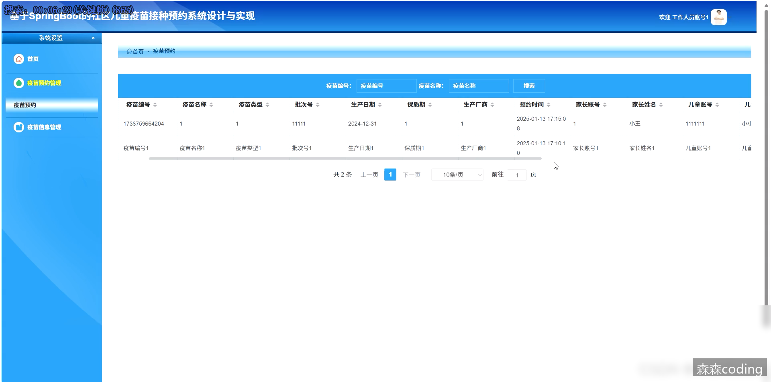This screenshot has height=382, width=771.
Task: Click the 2025-01-13 17:10:10 cell
Action: click(541, 148)
